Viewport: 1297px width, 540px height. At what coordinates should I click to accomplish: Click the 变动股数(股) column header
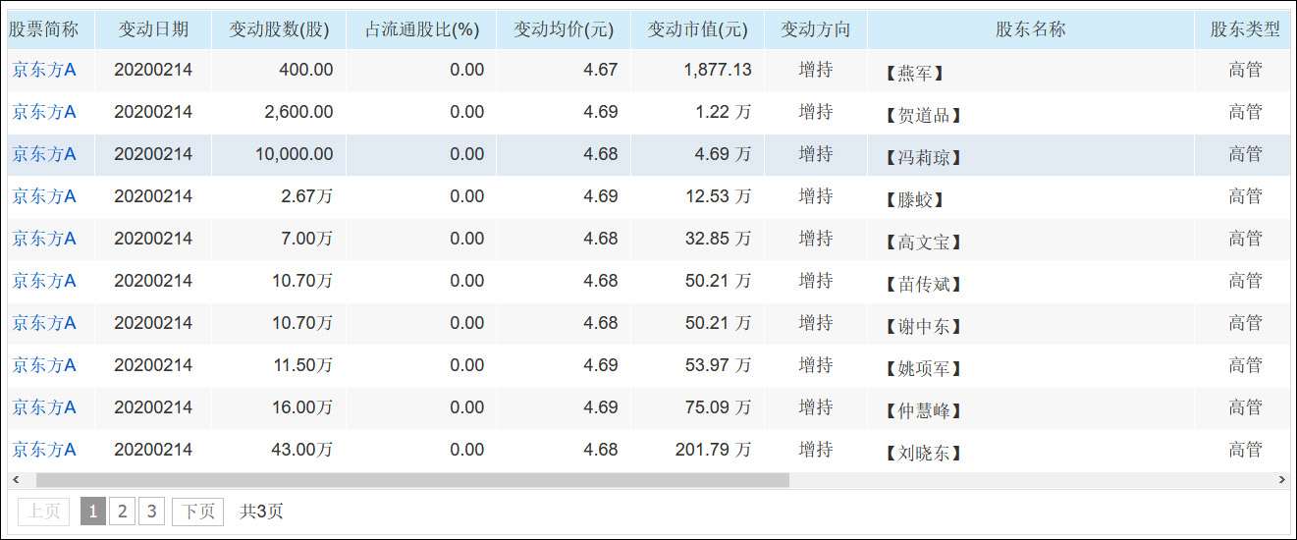click(279, 29)
